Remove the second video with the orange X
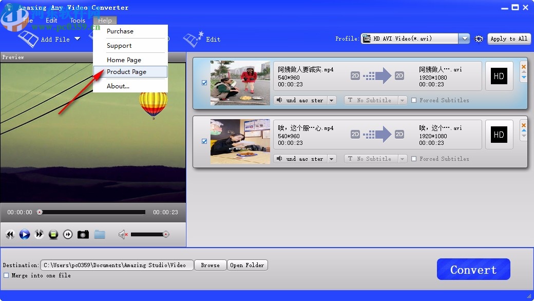The image size is (534, 301). [x=523, y=124]
